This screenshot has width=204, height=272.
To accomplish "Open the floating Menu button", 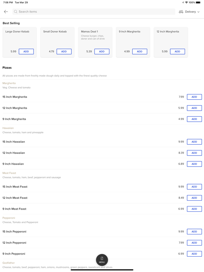I will [x=102, y=260].
